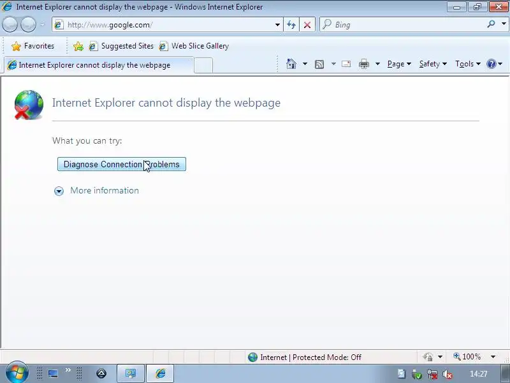Expand the address bar autocomplete dropdown
Image resolution: width=510 pixels, height=383 pixels.
277,25
